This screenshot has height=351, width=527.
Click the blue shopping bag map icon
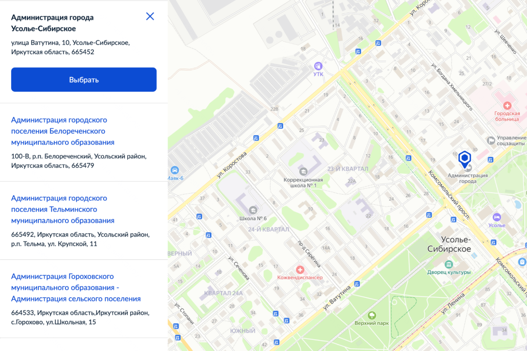click(x=522, y=262)
